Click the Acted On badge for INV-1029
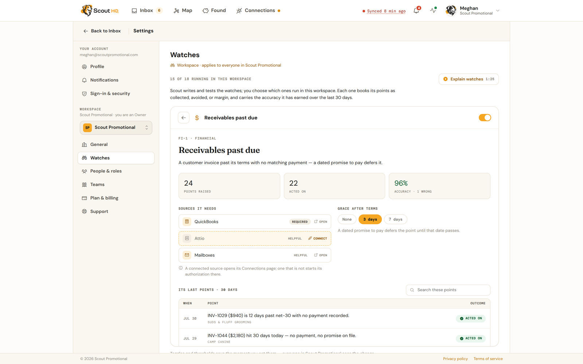The height and width of the screenshot is (364, 583). click(x=471, y=318)
